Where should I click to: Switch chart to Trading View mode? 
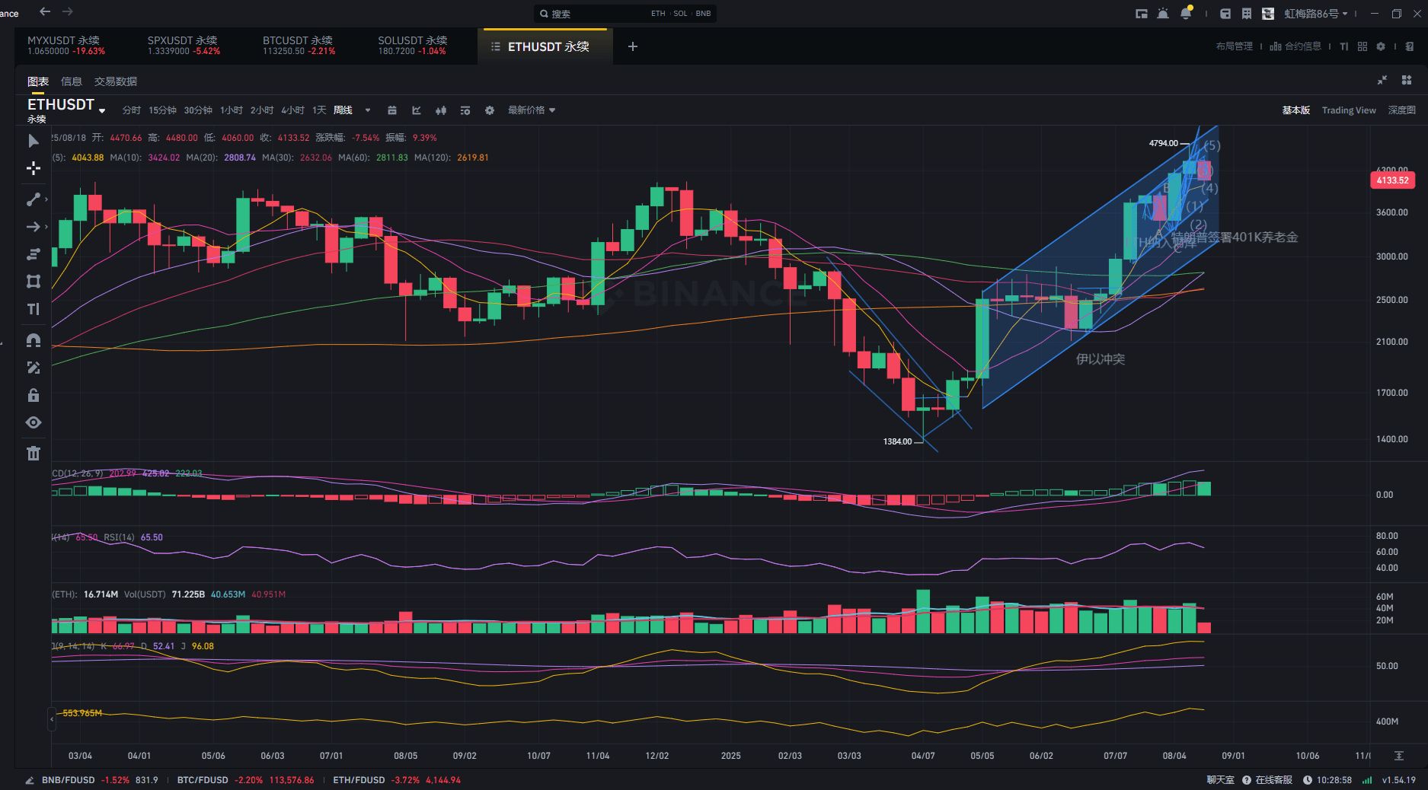point(1349,110)
